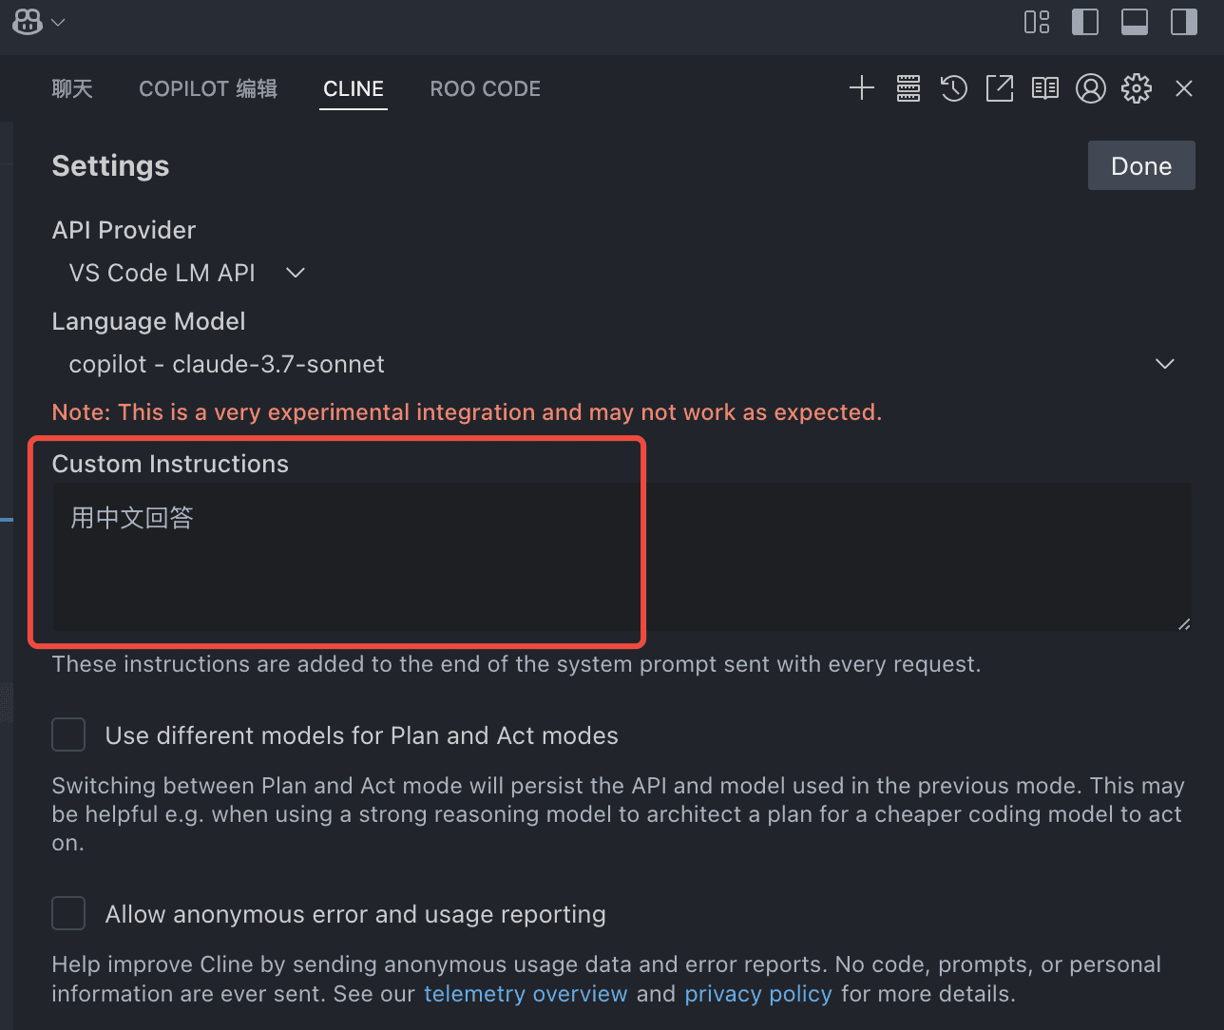This screenshot has width=1224, height=1030.
Task: Click the Settings heading
Action: pos(110,165)
